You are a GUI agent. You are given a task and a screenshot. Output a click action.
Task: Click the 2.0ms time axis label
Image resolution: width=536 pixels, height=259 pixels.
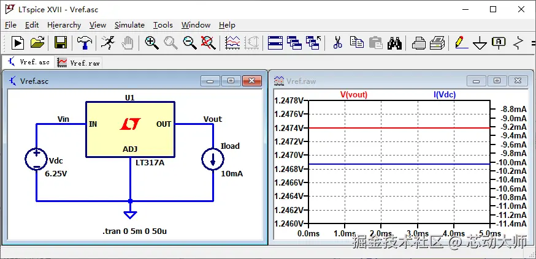tap(381, 234)
